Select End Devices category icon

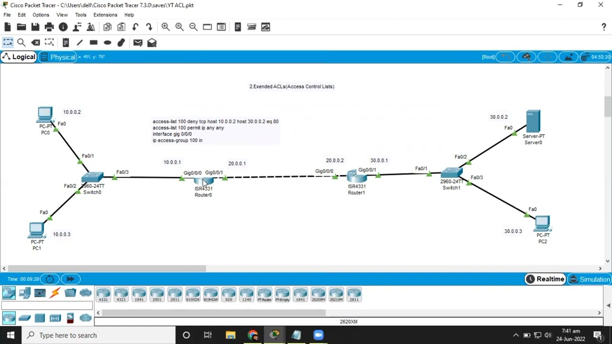24,293
